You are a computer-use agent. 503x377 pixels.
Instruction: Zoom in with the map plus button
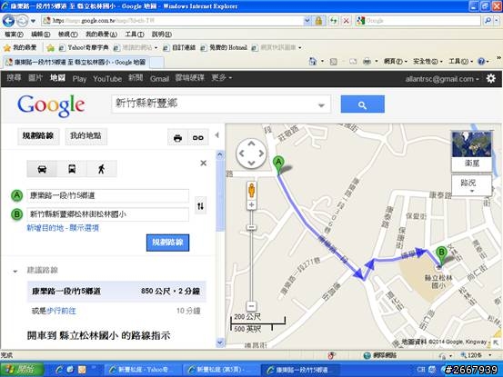click(251, 204)
